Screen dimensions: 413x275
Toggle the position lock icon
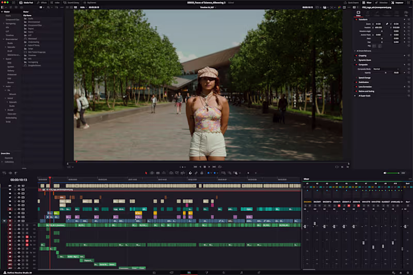pos(202,173)
